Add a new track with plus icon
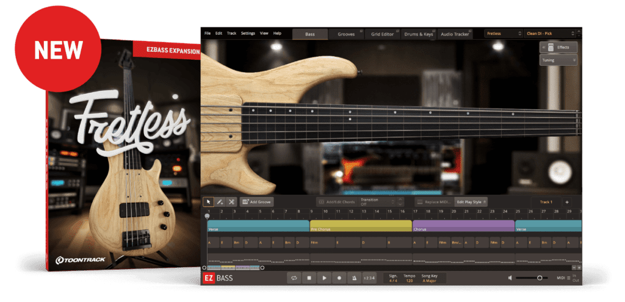The image size is (625, 302). coord(567,202)
